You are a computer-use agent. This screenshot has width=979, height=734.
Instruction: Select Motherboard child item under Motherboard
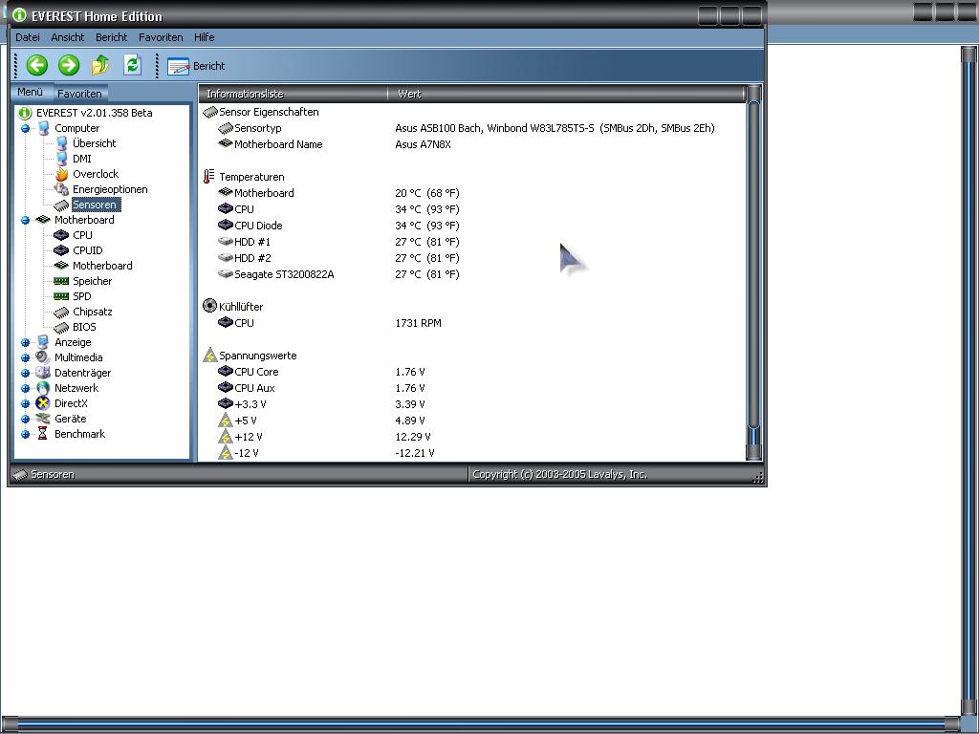tap(102, 266)
